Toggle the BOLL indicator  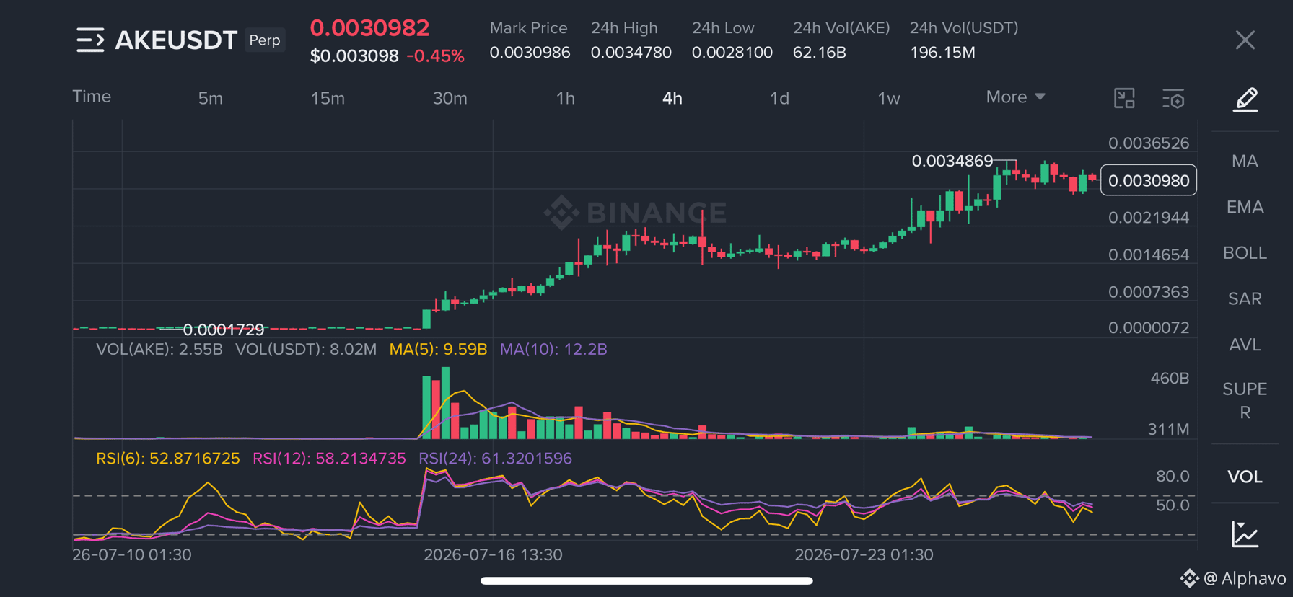point(1245,253)
